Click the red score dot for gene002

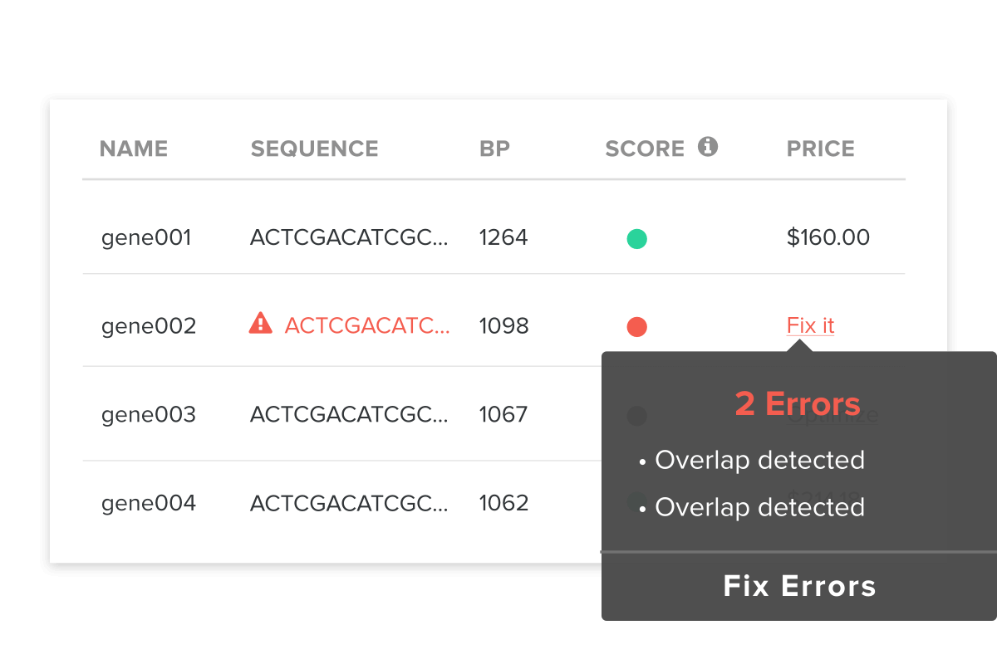click(636, 326)
